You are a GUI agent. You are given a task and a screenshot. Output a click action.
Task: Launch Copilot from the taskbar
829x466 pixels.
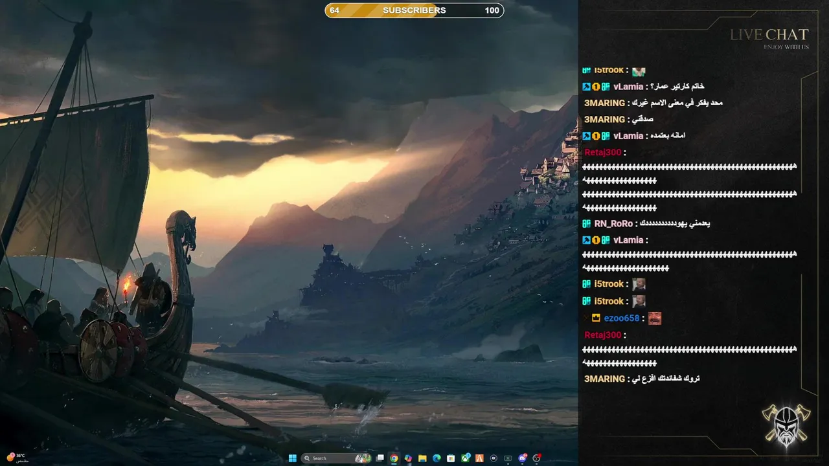click(408, 458)
